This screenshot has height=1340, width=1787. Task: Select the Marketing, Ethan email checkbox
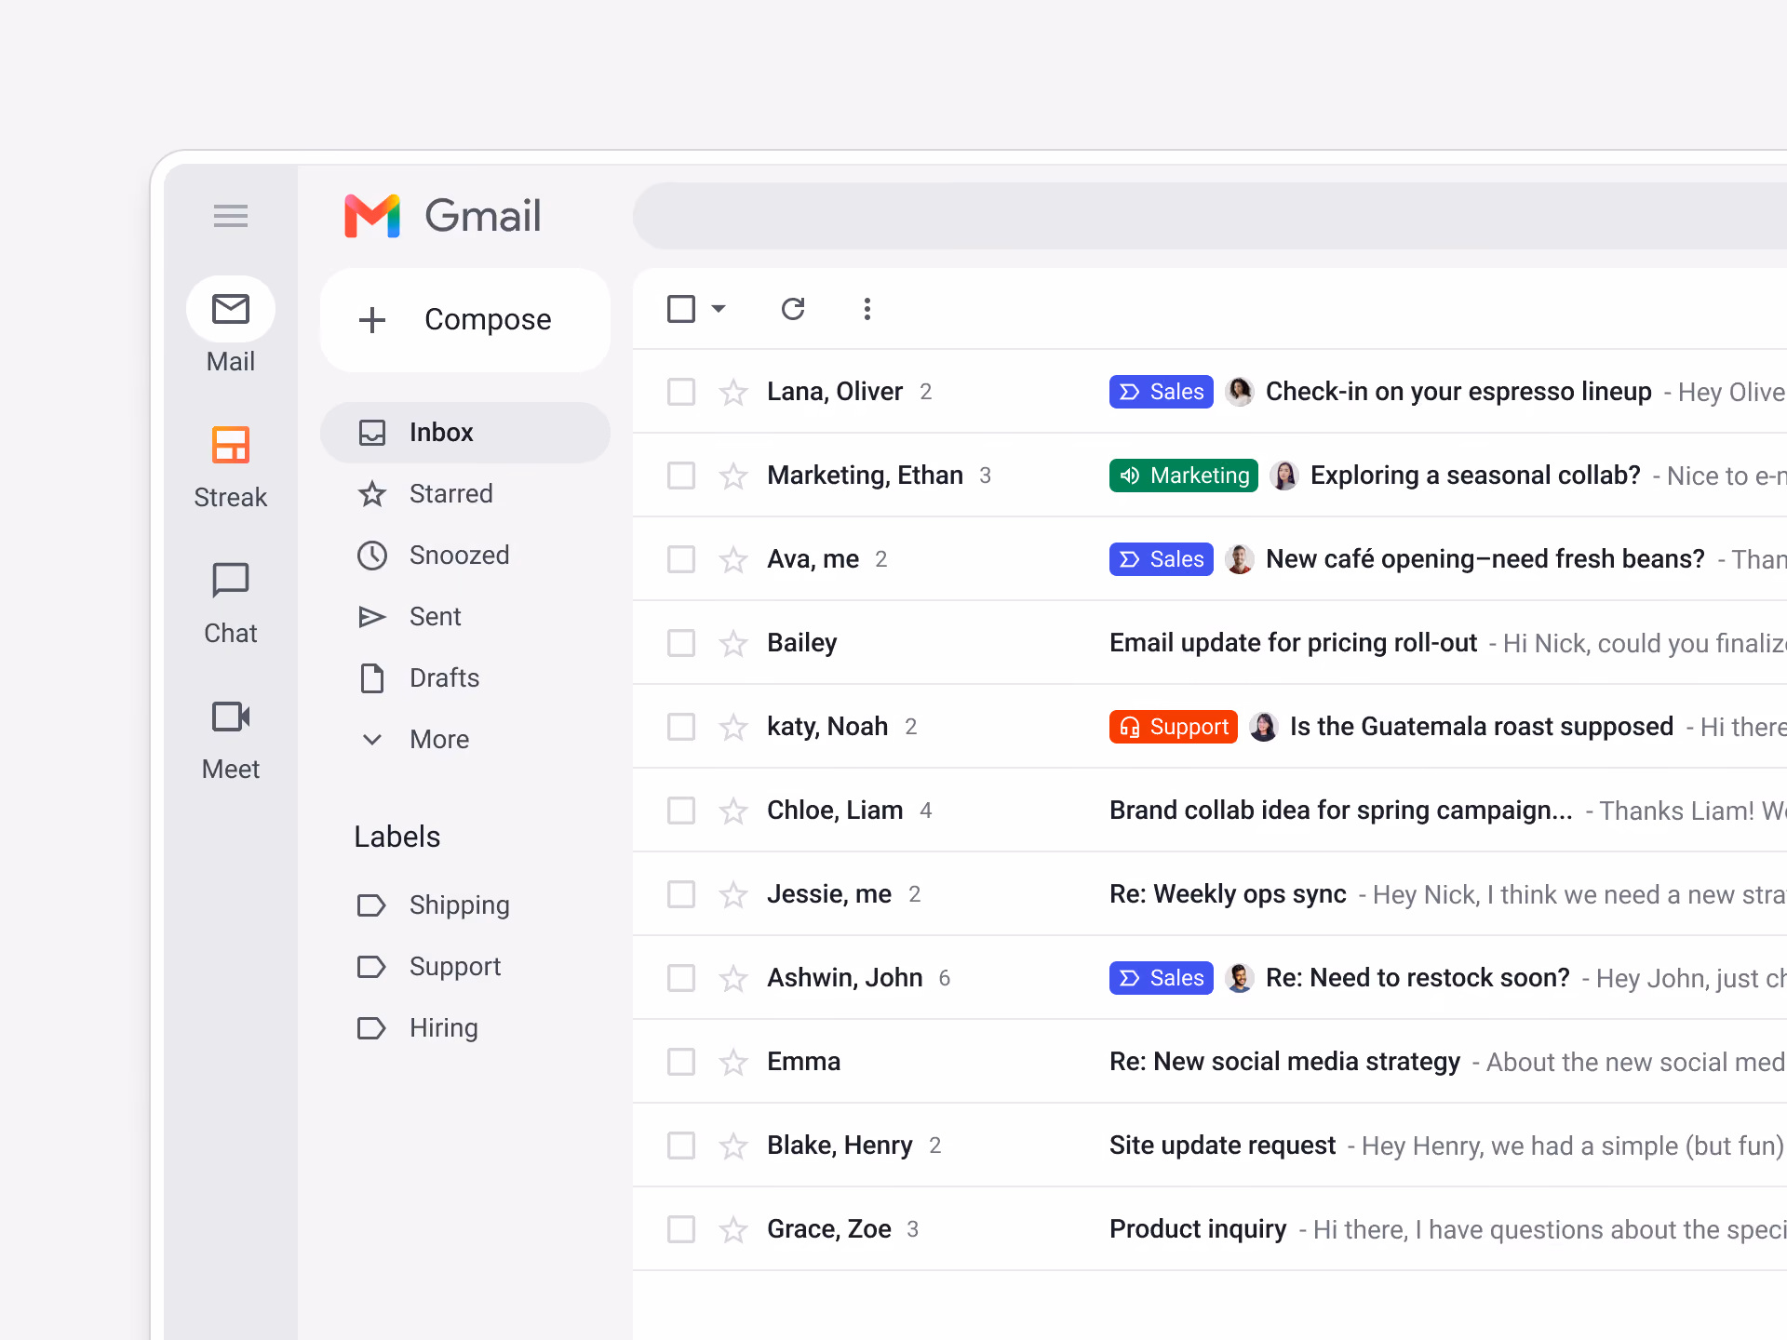[x=681, y=476]
